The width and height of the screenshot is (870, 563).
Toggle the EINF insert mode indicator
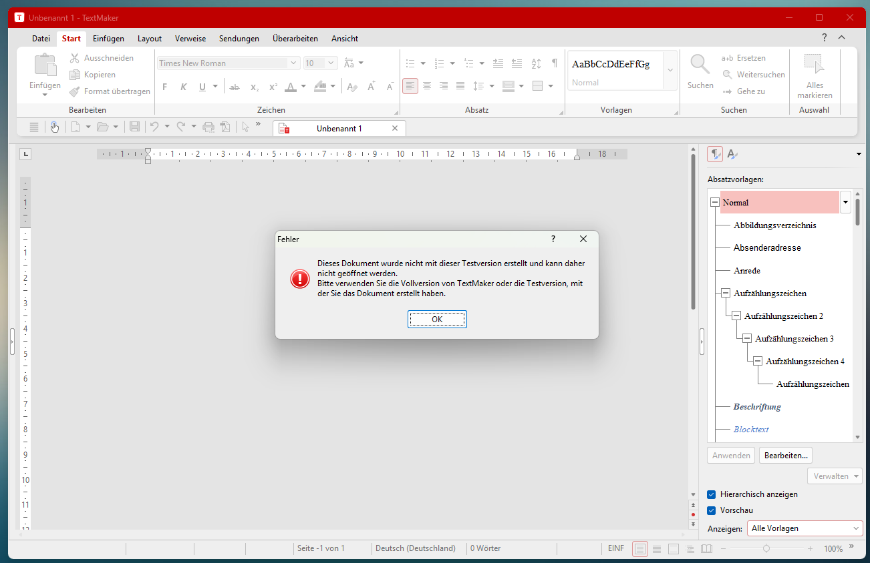point(616,548)
